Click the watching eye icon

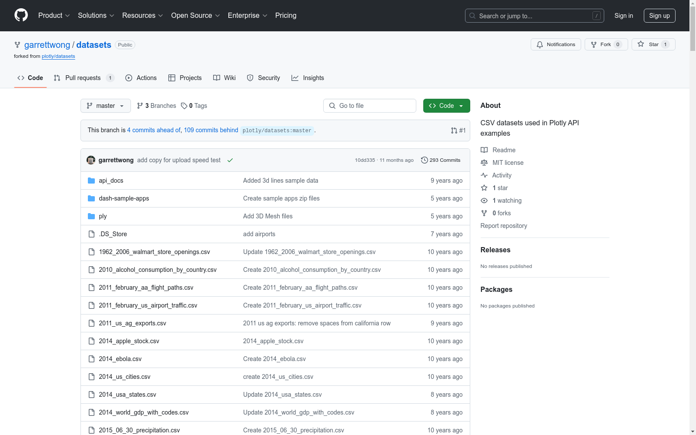click(484, 201)
